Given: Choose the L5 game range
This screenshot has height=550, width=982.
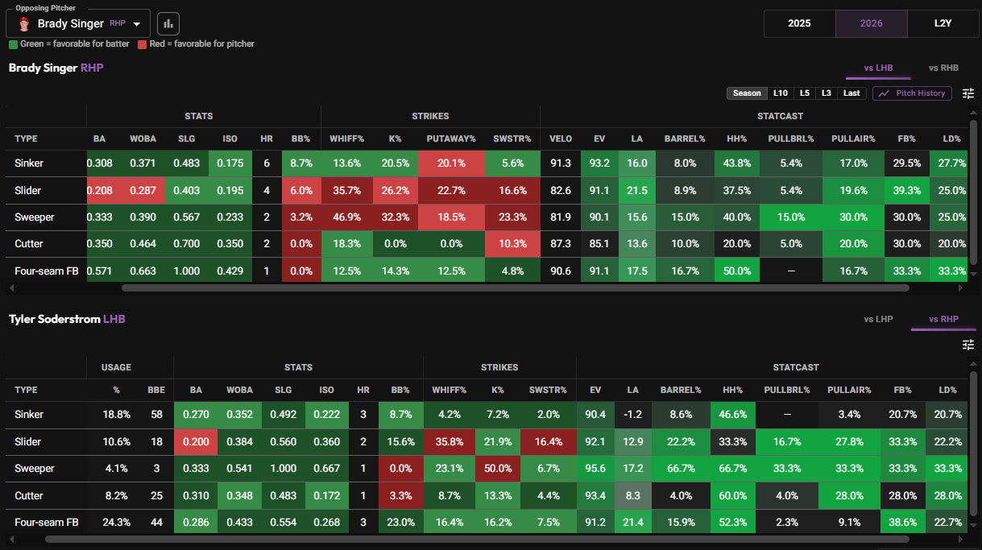Looking at the screenshot, I should coord(805,93).
